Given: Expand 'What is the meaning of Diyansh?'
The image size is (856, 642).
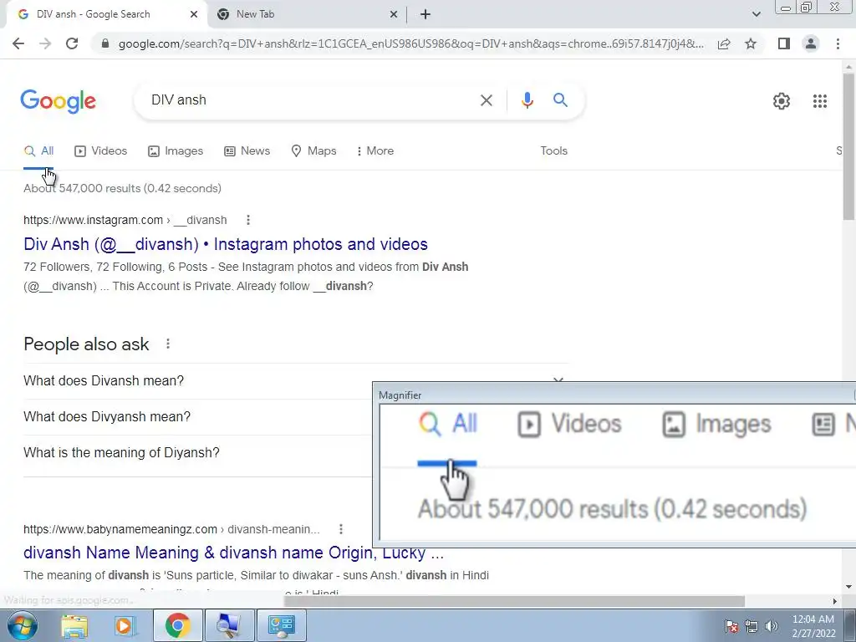Looking at the screenshot, I should pyautogui.click(x=197, y=453).
